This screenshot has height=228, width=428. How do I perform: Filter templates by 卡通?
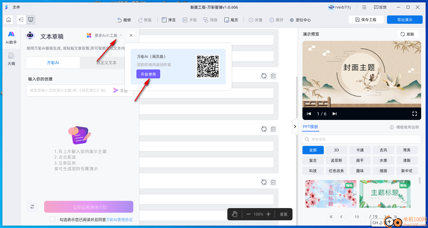point(360,150)
